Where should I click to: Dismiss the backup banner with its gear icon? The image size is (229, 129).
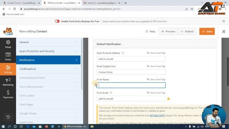tap(224, 21)
